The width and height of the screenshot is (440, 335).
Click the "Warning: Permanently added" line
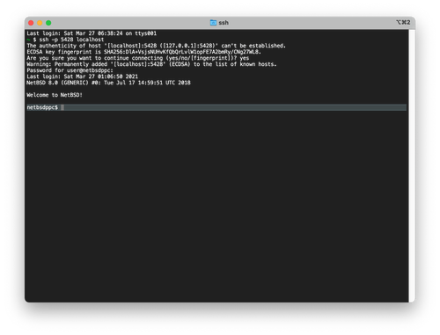coord(151,64)
